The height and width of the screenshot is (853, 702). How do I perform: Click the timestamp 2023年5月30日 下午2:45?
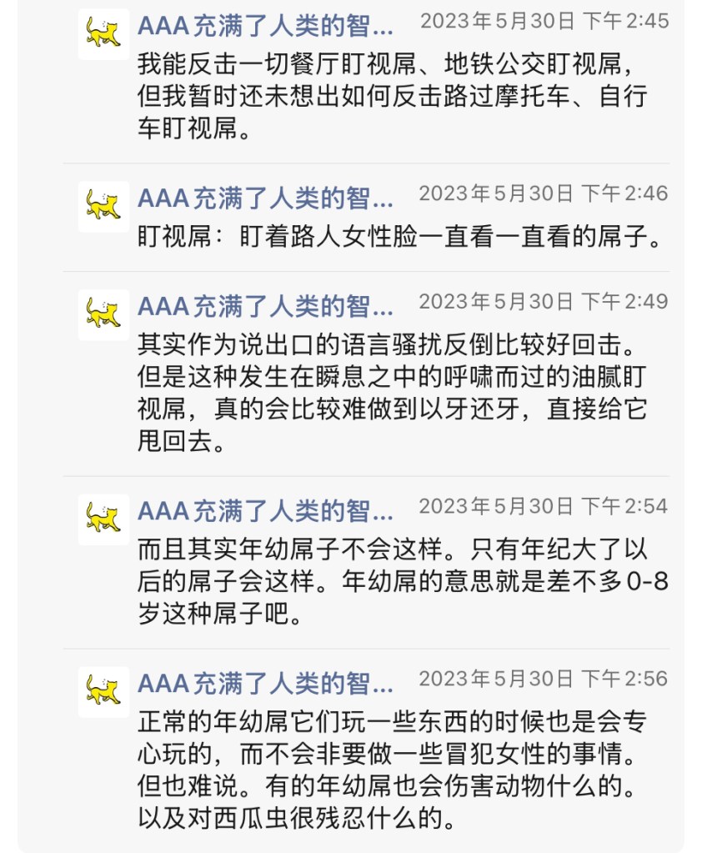click(x=544, y=22)
